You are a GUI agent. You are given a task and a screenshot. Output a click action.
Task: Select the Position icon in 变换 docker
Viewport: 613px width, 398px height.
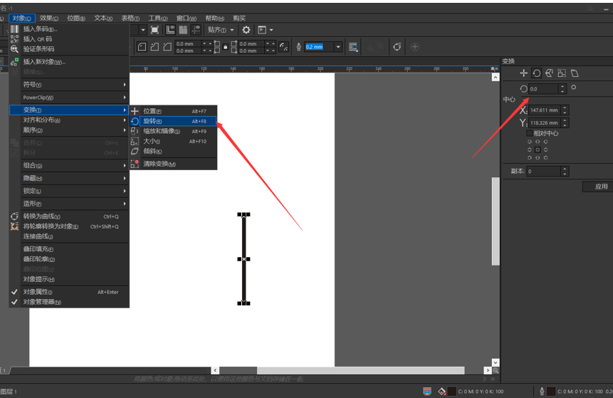tap(524, 73)
